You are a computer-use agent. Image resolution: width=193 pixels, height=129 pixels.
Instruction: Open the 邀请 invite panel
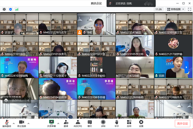(x=66, y=123)
